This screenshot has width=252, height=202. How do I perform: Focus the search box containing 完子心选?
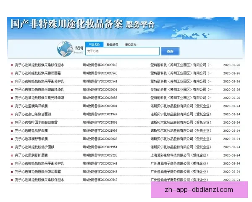point(122,51)
